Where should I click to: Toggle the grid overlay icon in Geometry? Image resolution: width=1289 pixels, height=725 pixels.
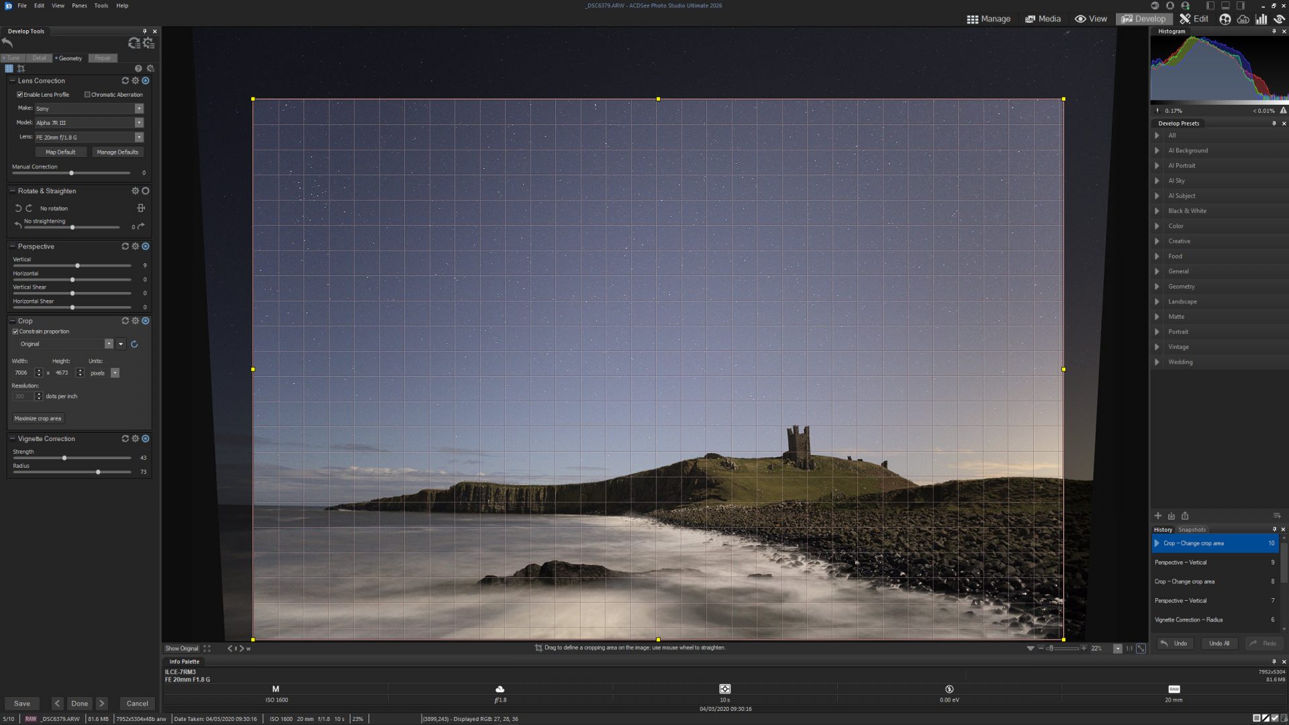(9, 68)
